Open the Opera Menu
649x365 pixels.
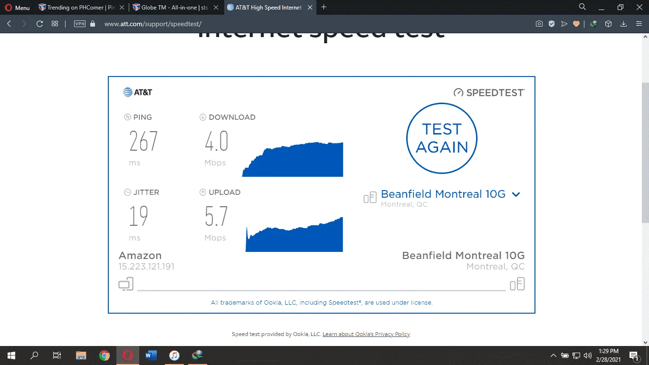(17, 8)
